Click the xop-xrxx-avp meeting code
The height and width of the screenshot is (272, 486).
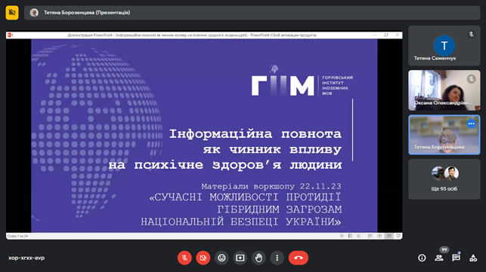[26, 258]
